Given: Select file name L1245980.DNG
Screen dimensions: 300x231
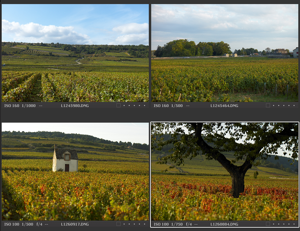Looking at the screenshot, I should point(75,106).
